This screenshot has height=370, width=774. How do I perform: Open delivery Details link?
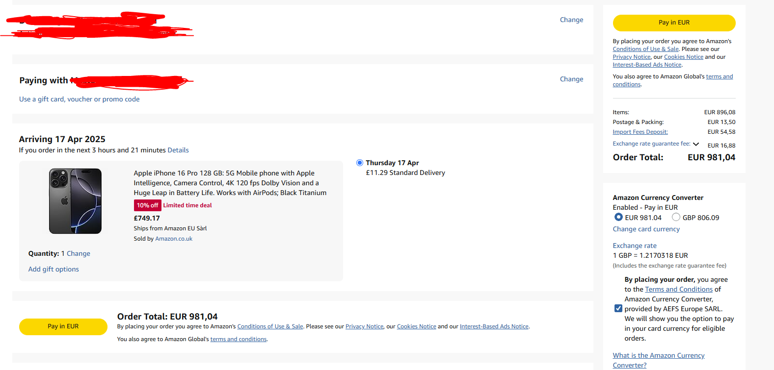(x=178, y=150)
